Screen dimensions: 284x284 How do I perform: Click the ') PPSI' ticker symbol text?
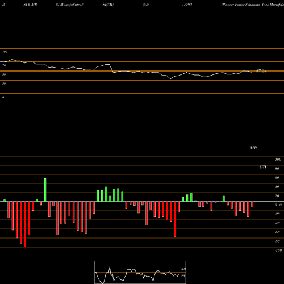coord(187,5)
